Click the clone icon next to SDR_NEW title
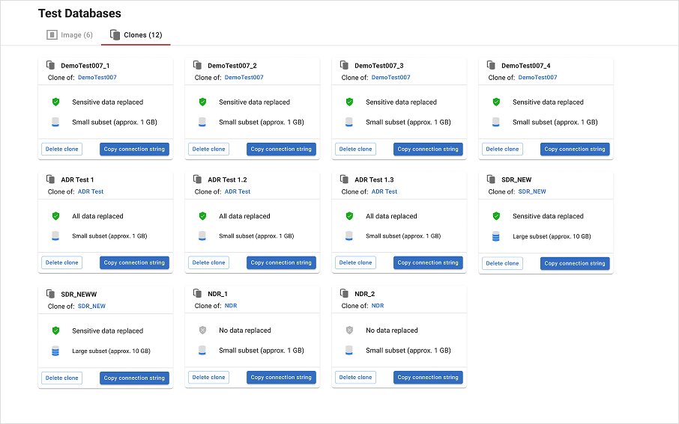This screenshot has height=424, width=679. [x=491, y=179]
